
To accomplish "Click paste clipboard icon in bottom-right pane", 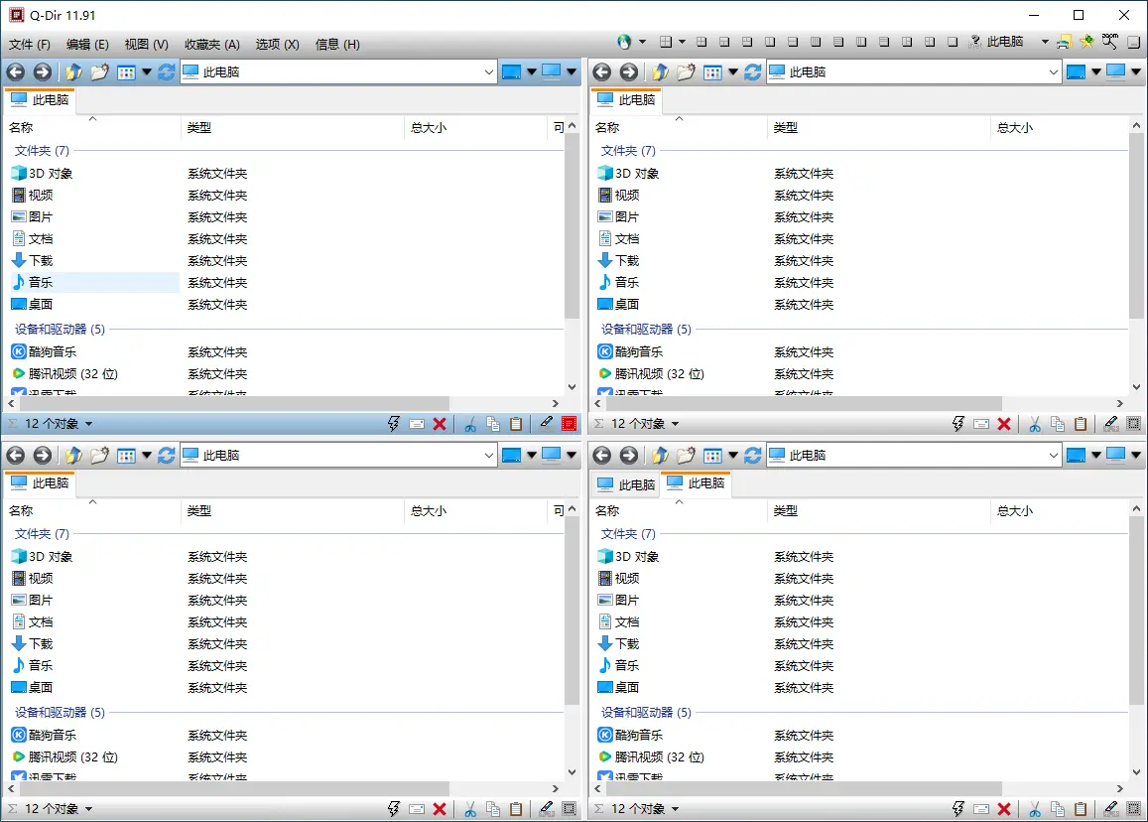I will pos(1081,809).
